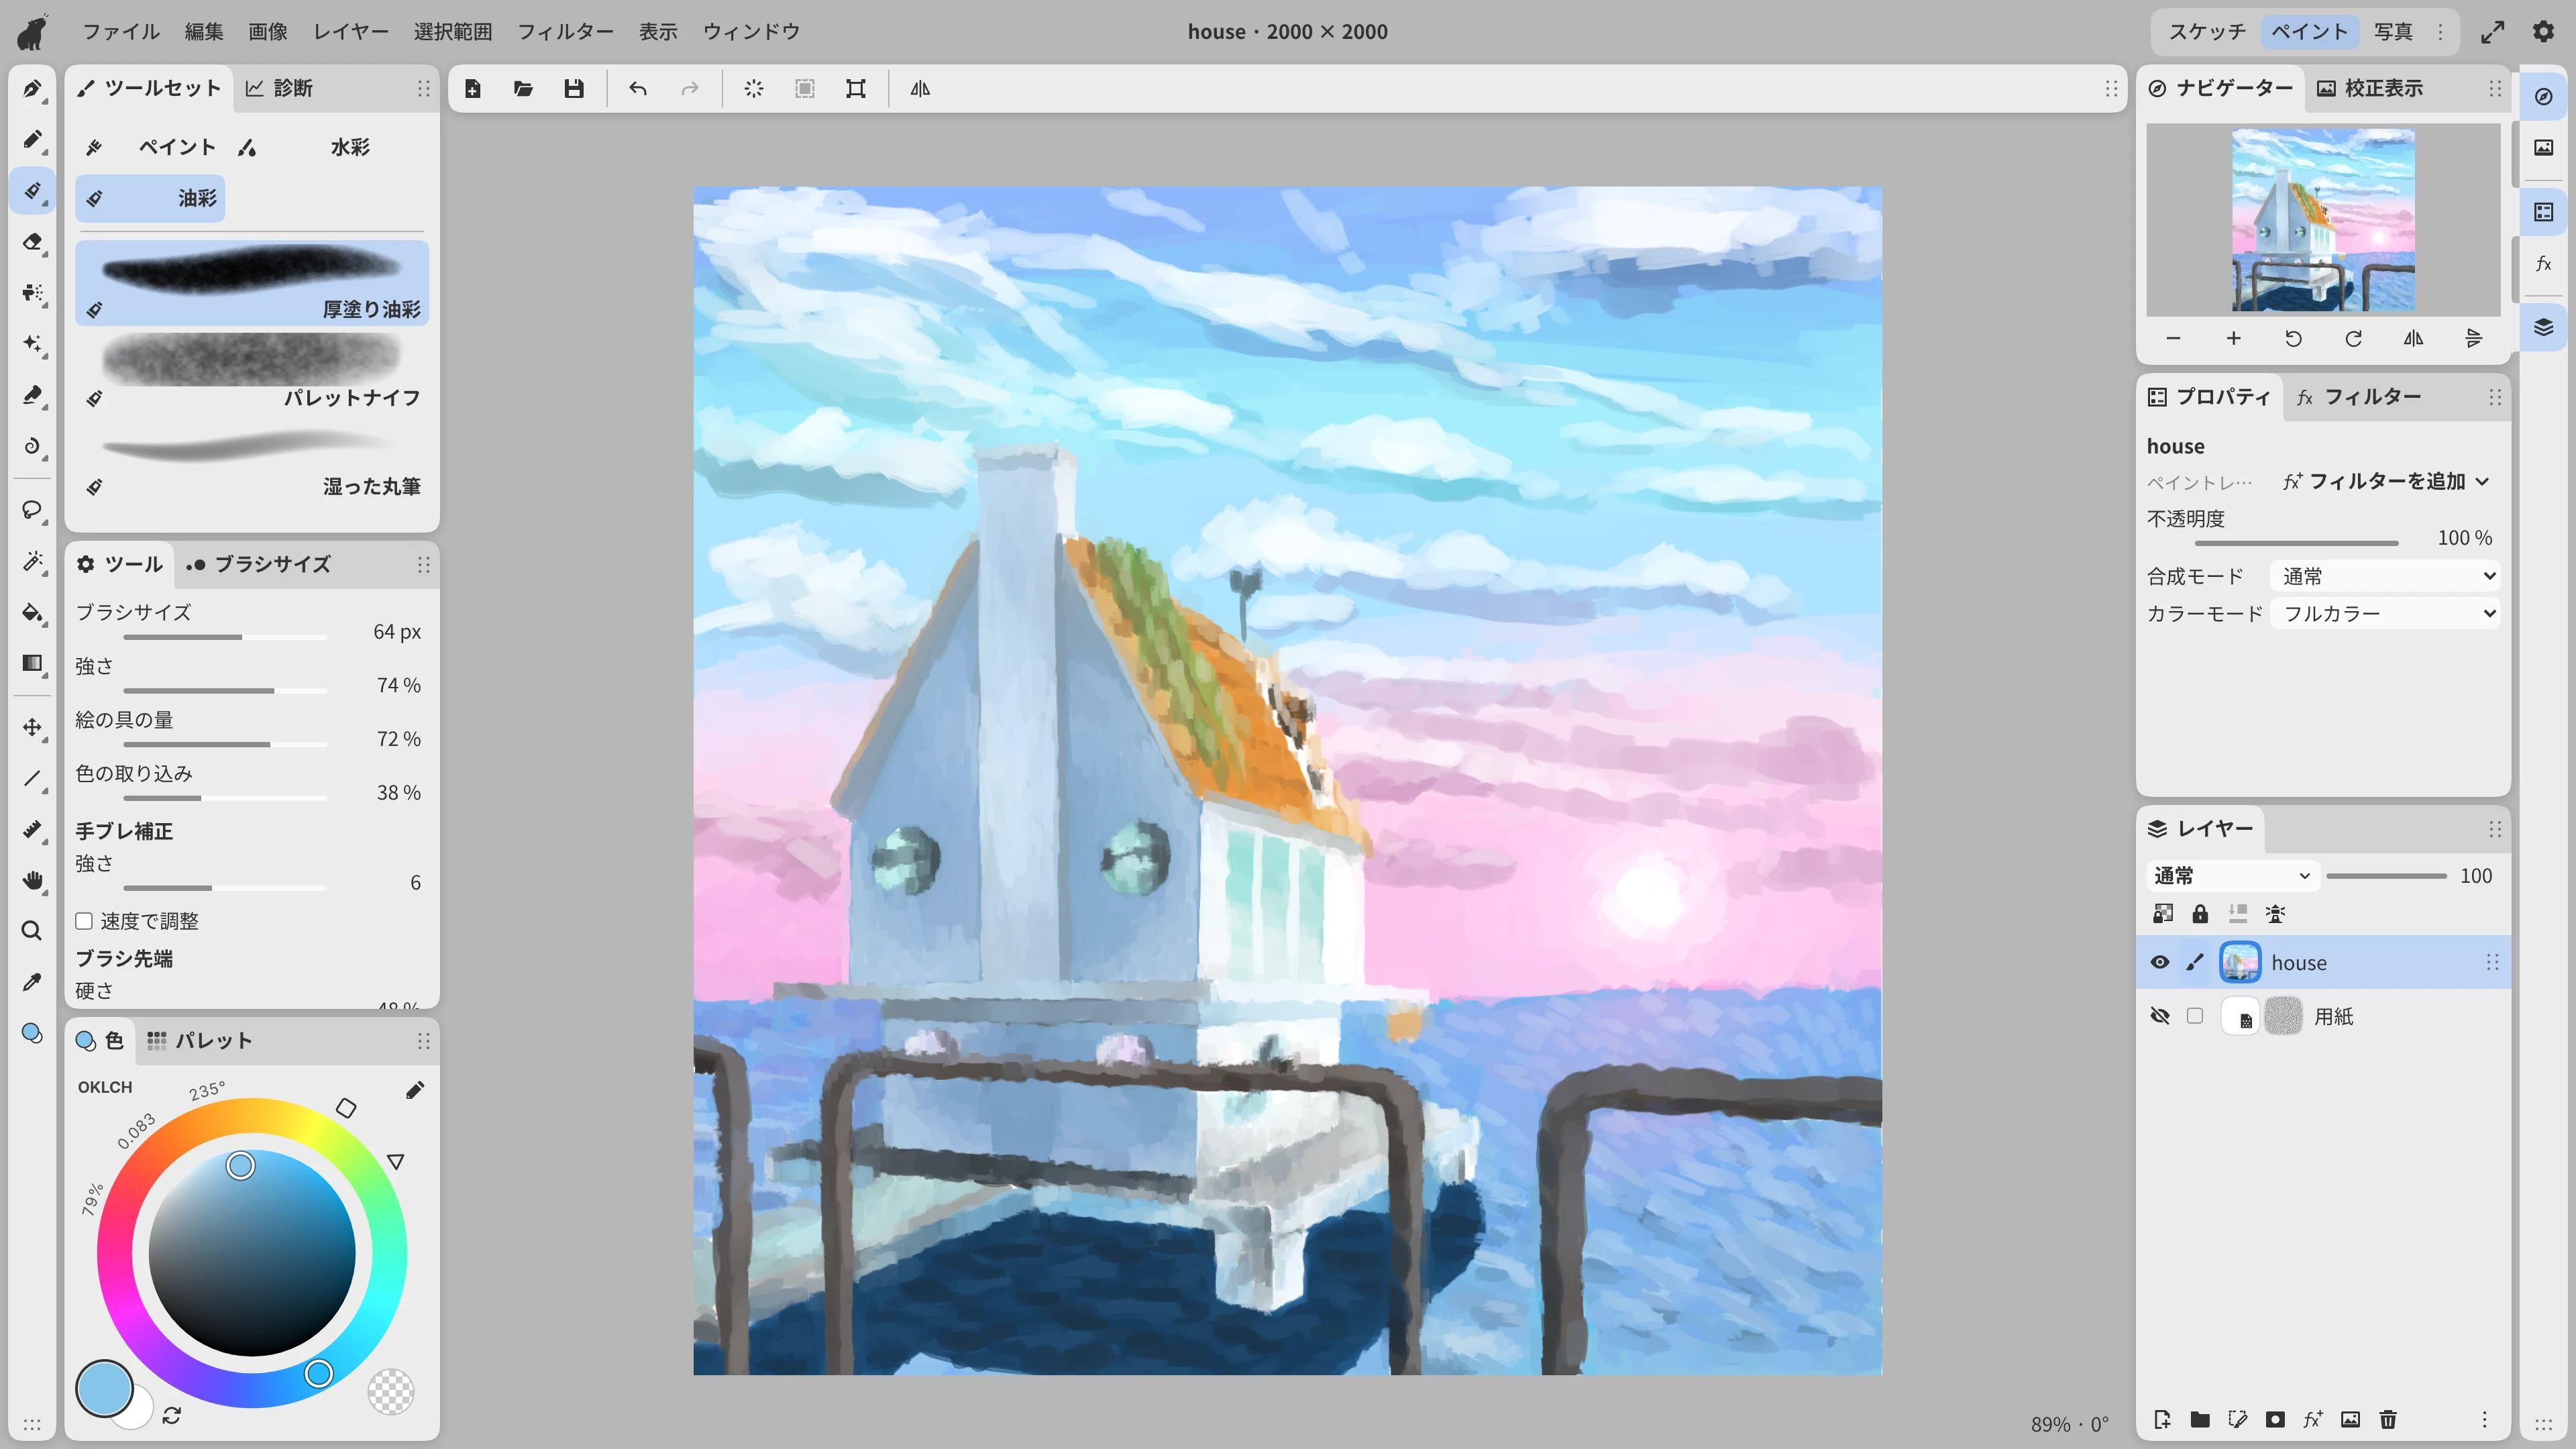Add new layer icon in layers panel
The width and height of the screenshot is (2576, 1449).
pyautogui.click(x=2162, y=1419)
